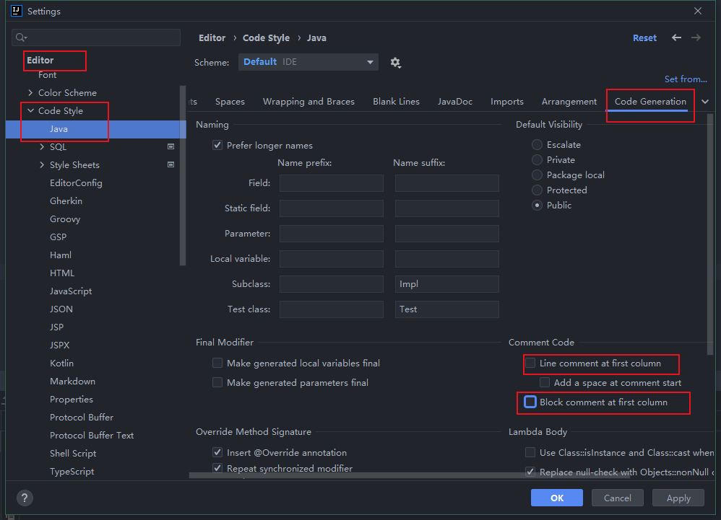The height and width of the screenshot is (520, 721).
Task: Collapse the Code Style tree node
Action: (30, 110)
